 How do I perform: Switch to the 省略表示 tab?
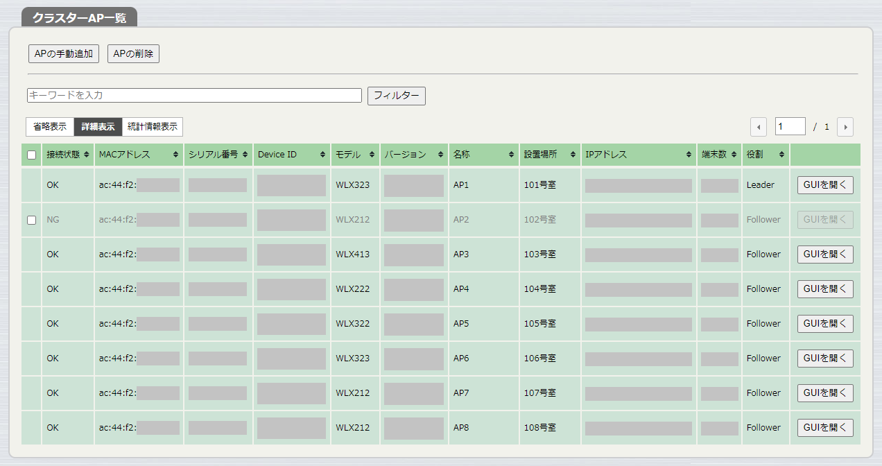click(x=50, y=126)
